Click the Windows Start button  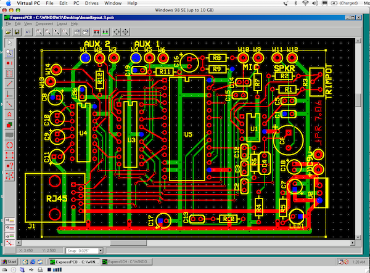click(10, 262)
